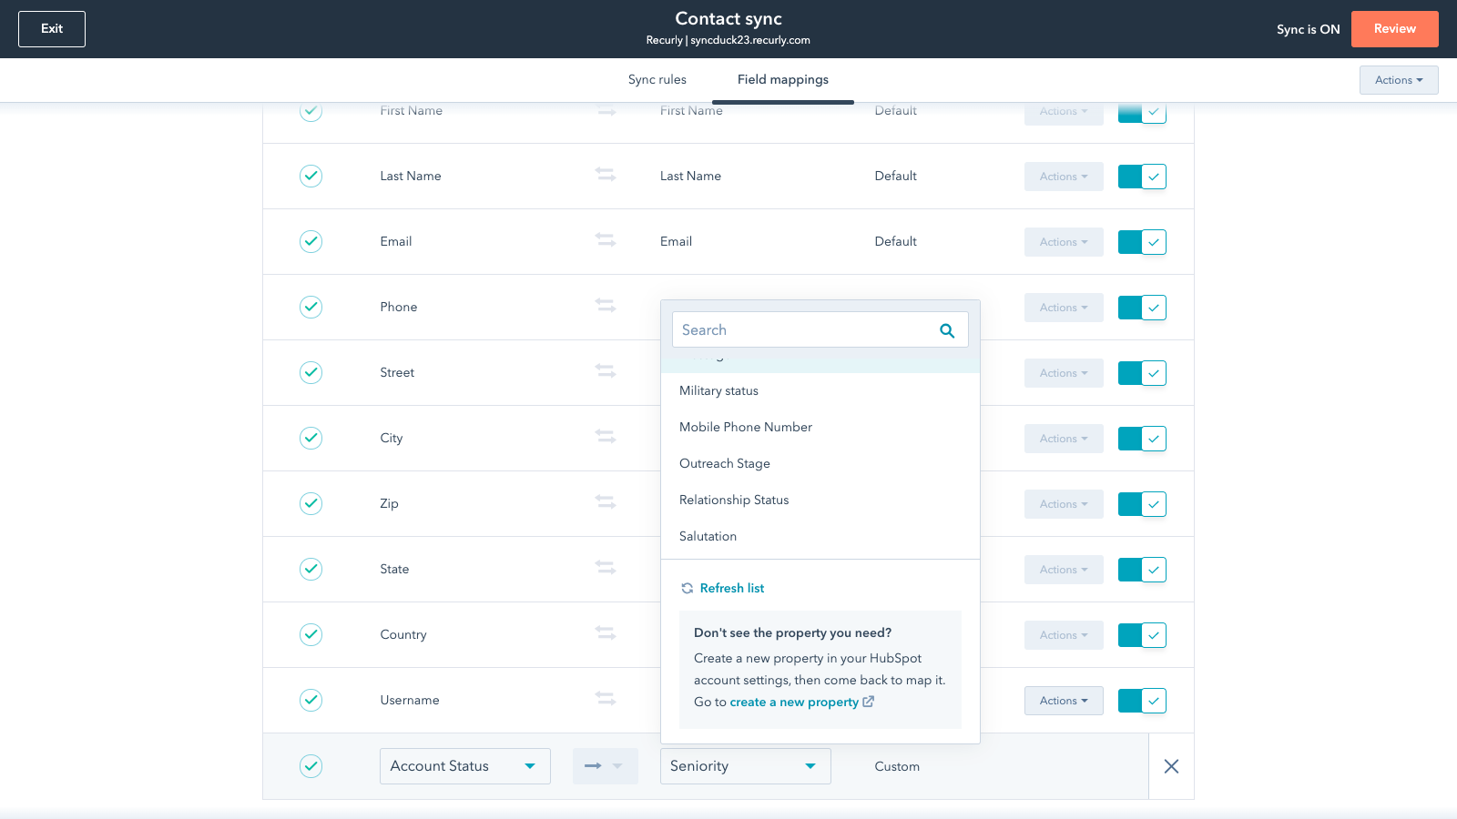
Task: Click the green check icon beside Email
Action: 311,241
